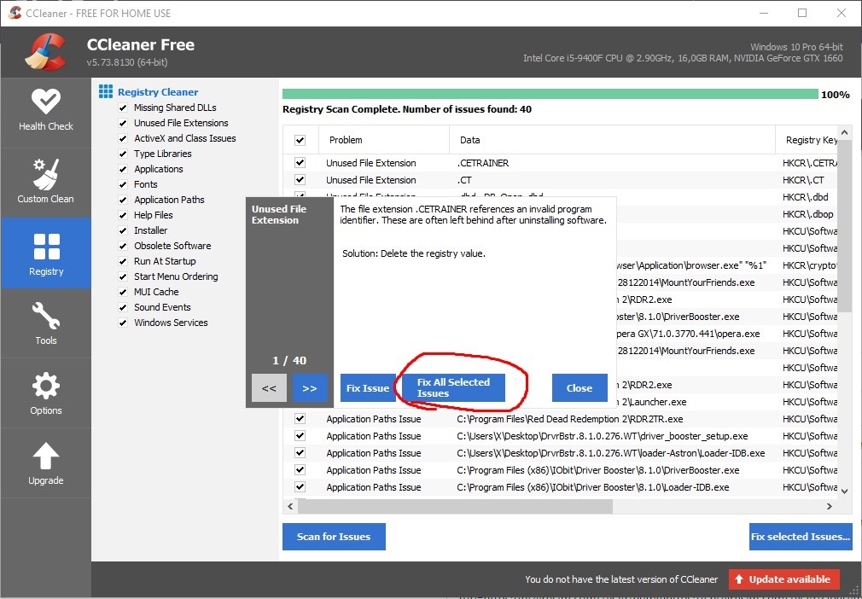Toggle ActiveX and Class Issues checkbox
The width and height of the screenshot is (862, 599).
point(123,138)
